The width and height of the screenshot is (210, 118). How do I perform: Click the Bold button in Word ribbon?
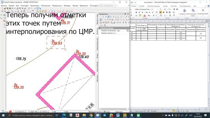click(136, 12)
